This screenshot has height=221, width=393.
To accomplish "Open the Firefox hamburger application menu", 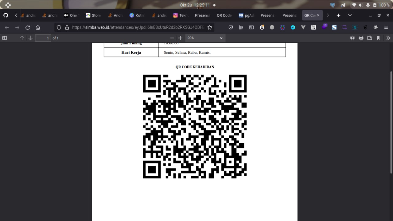I will coord(386,27).
